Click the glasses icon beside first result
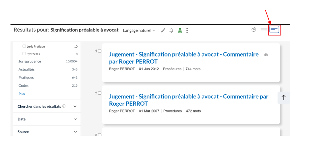 [x=266, y=55]
